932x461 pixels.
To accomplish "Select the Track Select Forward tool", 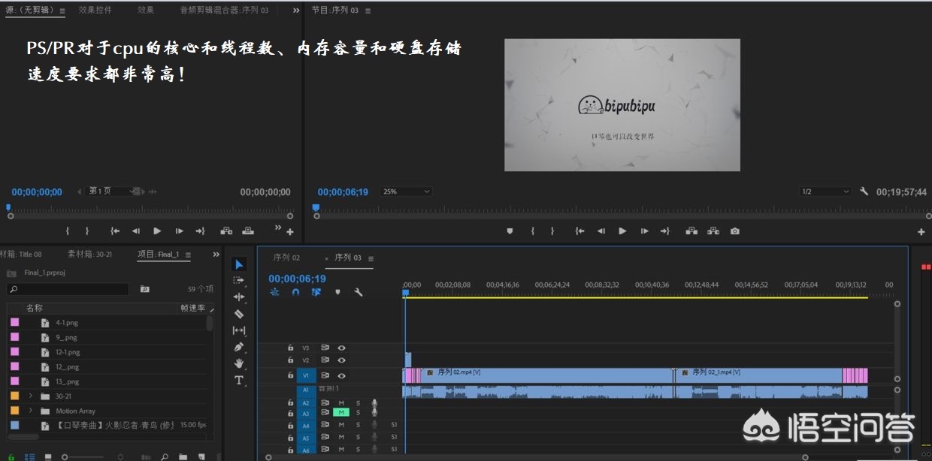I will click(x=239, y=280).
